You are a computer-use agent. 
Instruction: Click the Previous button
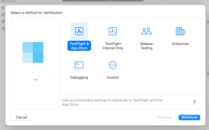(x=164, y=117)
